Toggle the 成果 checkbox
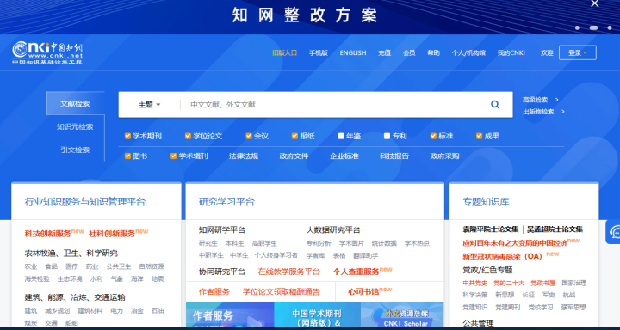Screen dimensions: 620x330 [x=480, y=136]
